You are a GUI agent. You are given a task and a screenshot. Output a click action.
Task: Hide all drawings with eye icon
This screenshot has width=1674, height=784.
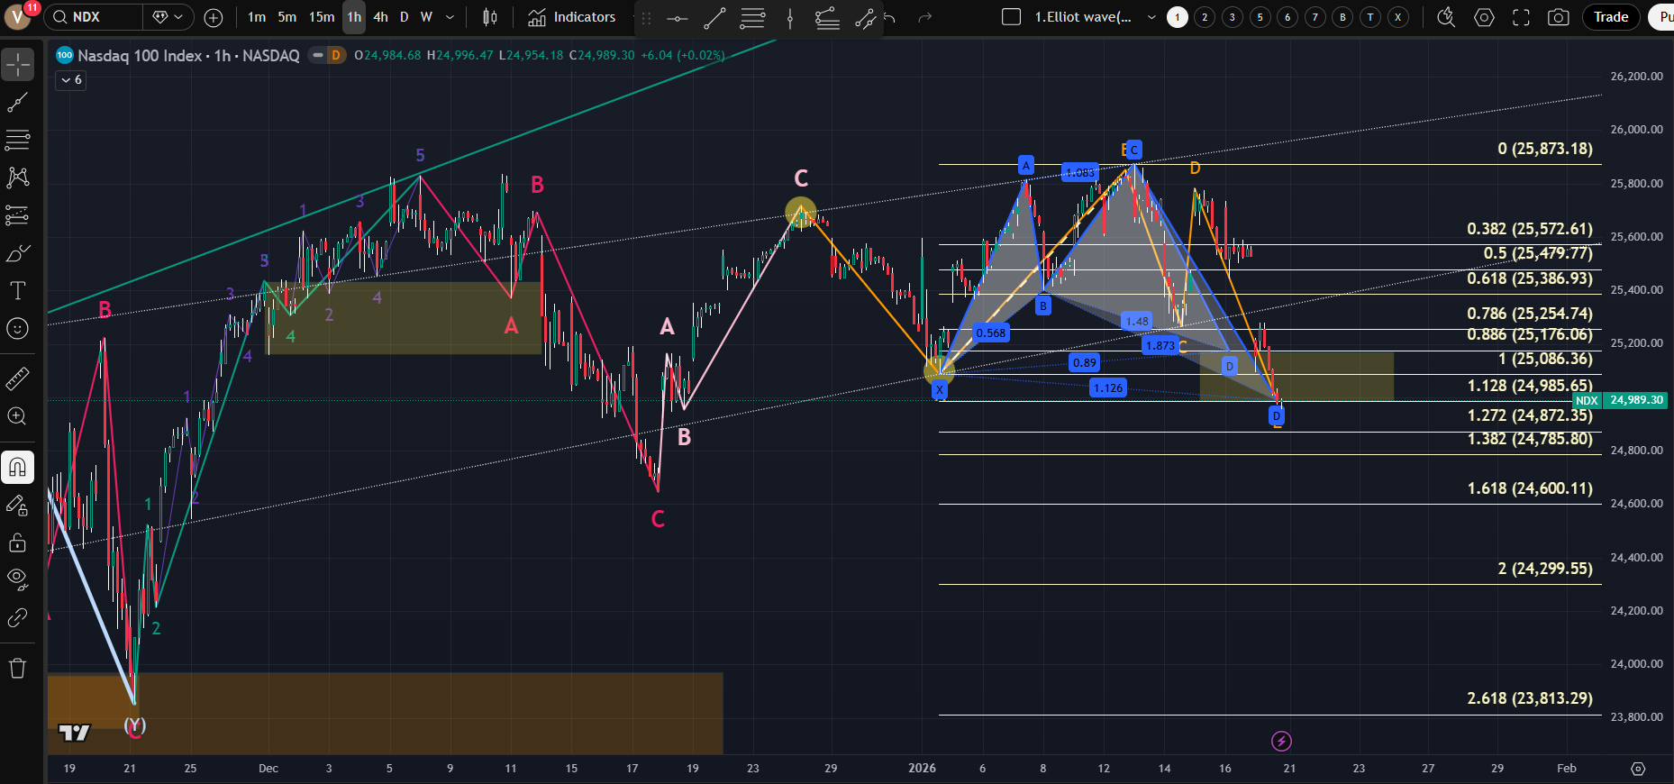pyautogui.click(x=17, y=579)
